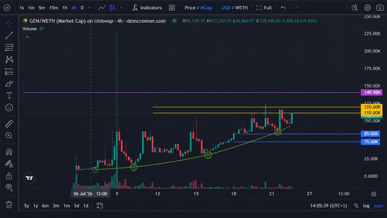Expand the time interval dropdown arrow

click(89, 8)
